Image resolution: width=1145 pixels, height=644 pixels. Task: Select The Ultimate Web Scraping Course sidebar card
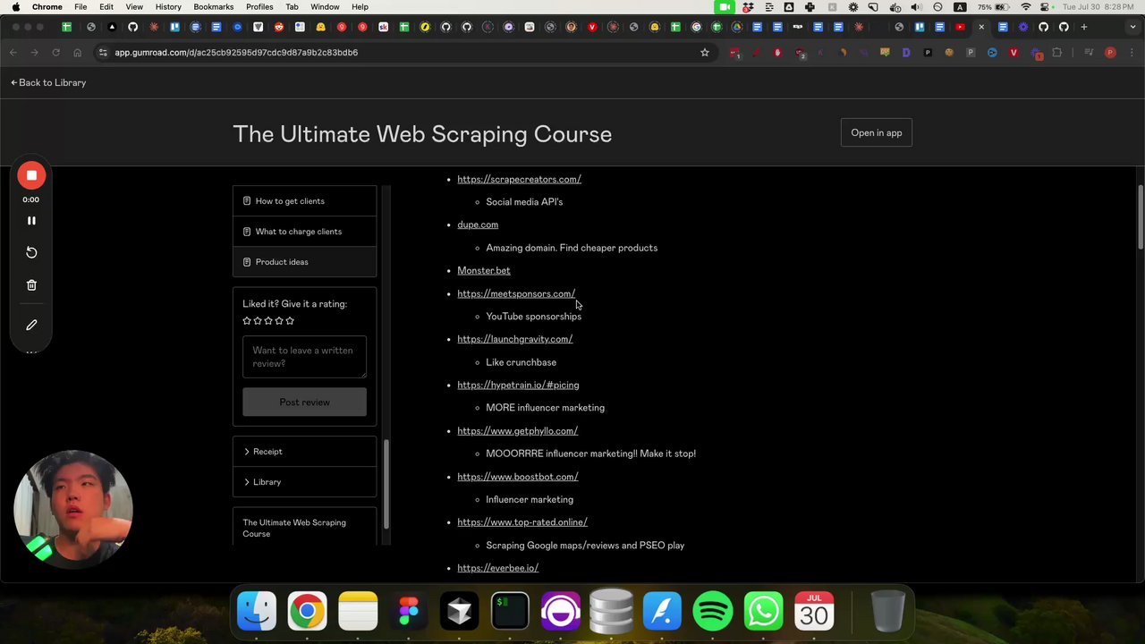coord(304,528)
